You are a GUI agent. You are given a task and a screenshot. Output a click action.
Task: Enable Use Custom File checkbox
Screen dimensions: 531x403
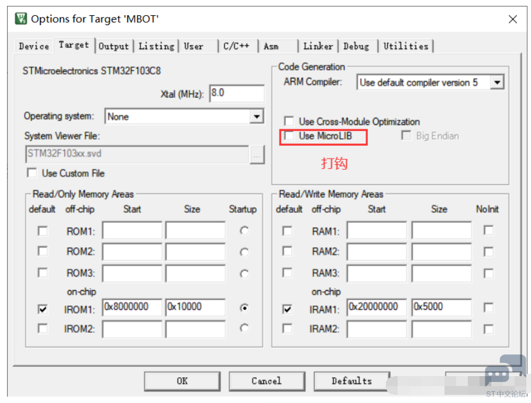click(32, 173)
